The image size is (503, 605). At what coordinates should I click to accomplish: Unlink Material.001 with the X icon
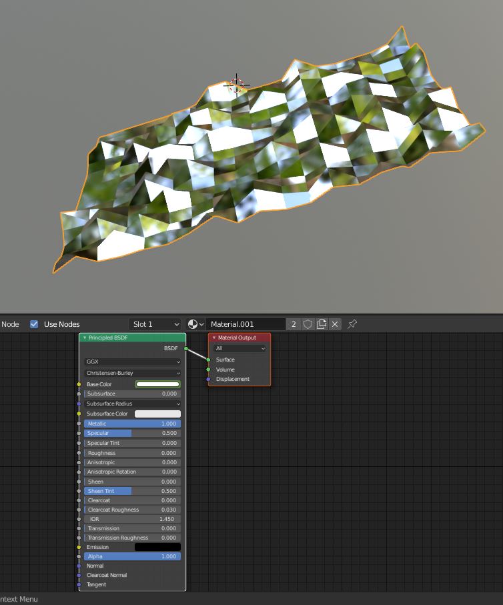pos(335,324)
